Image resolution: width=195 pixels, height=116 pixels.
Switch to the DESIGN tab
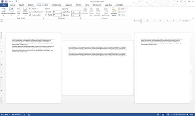click(31, 5)
